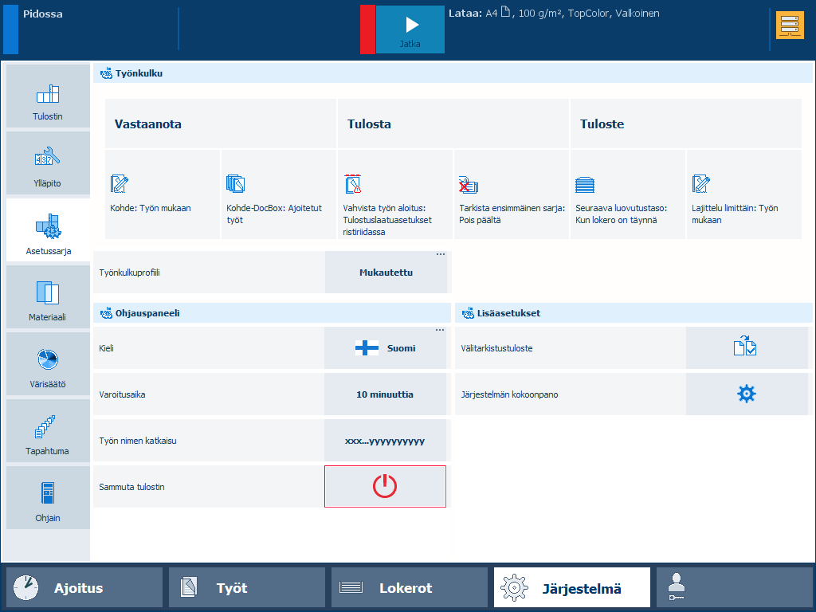Image resolution: width=816 pixels, height=612 pixels.
Task: Open the Tapahtuma sidebar section
Action: [x=48, y=431]
